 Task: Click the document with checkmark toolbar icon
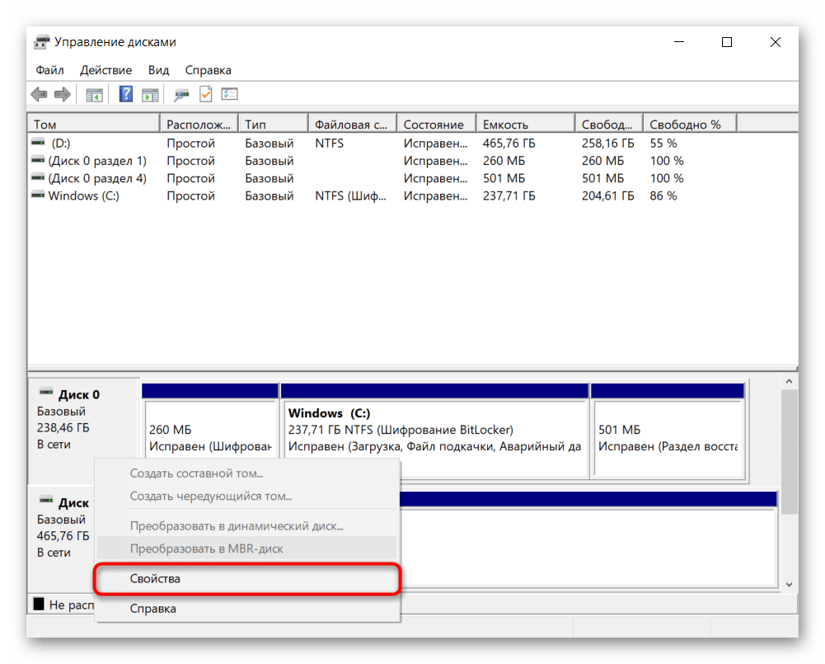click(x=205, y=95)
